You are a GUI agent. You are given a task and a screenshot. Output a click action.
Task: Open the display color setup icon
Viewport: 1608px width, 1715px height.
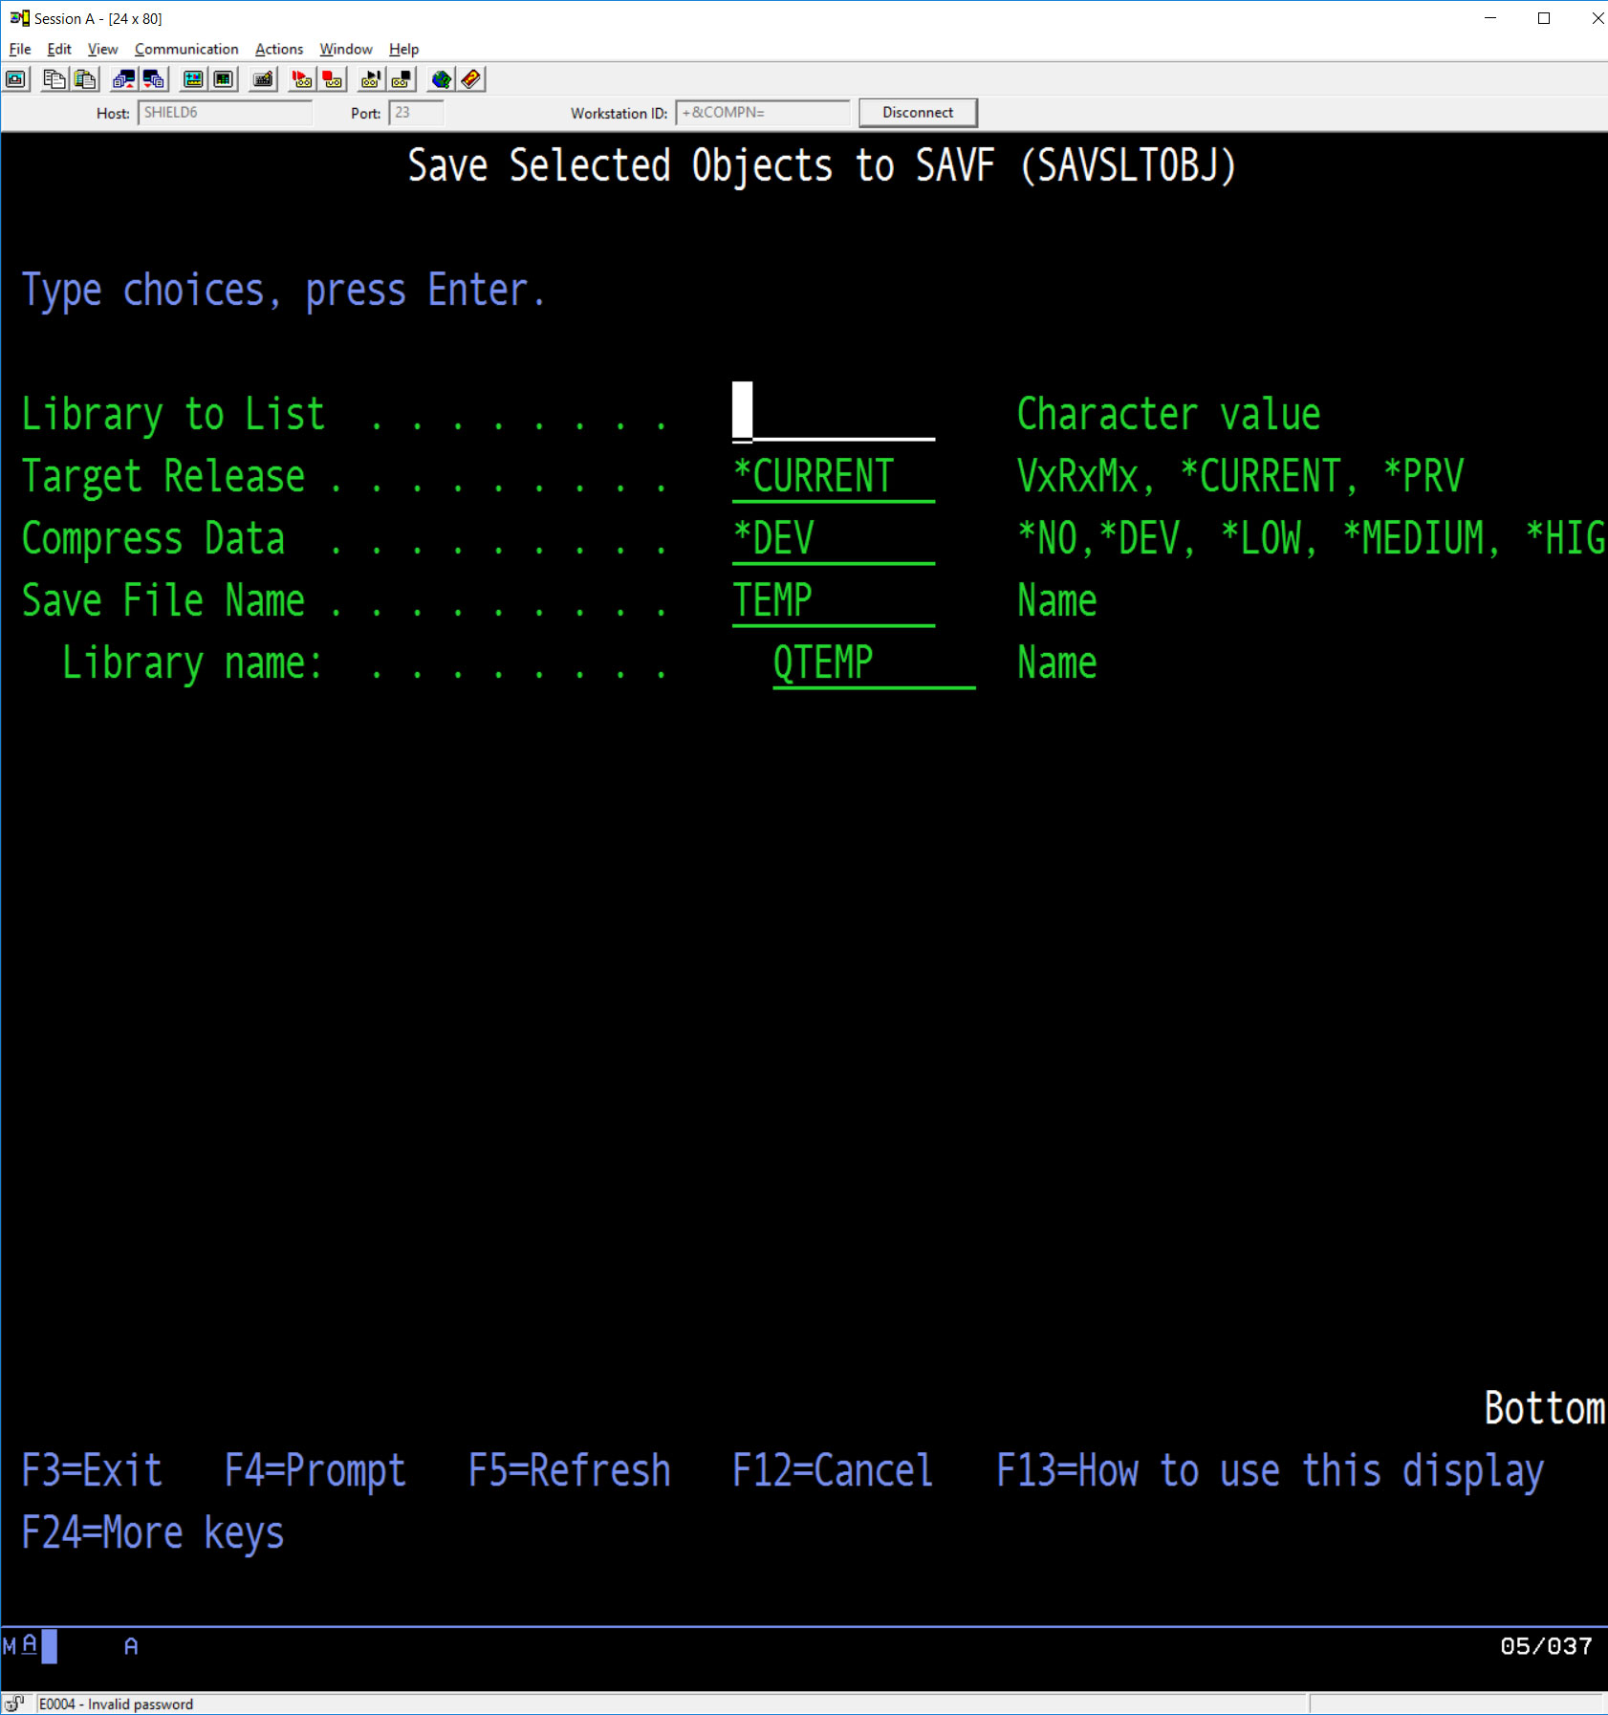[191, 79]
